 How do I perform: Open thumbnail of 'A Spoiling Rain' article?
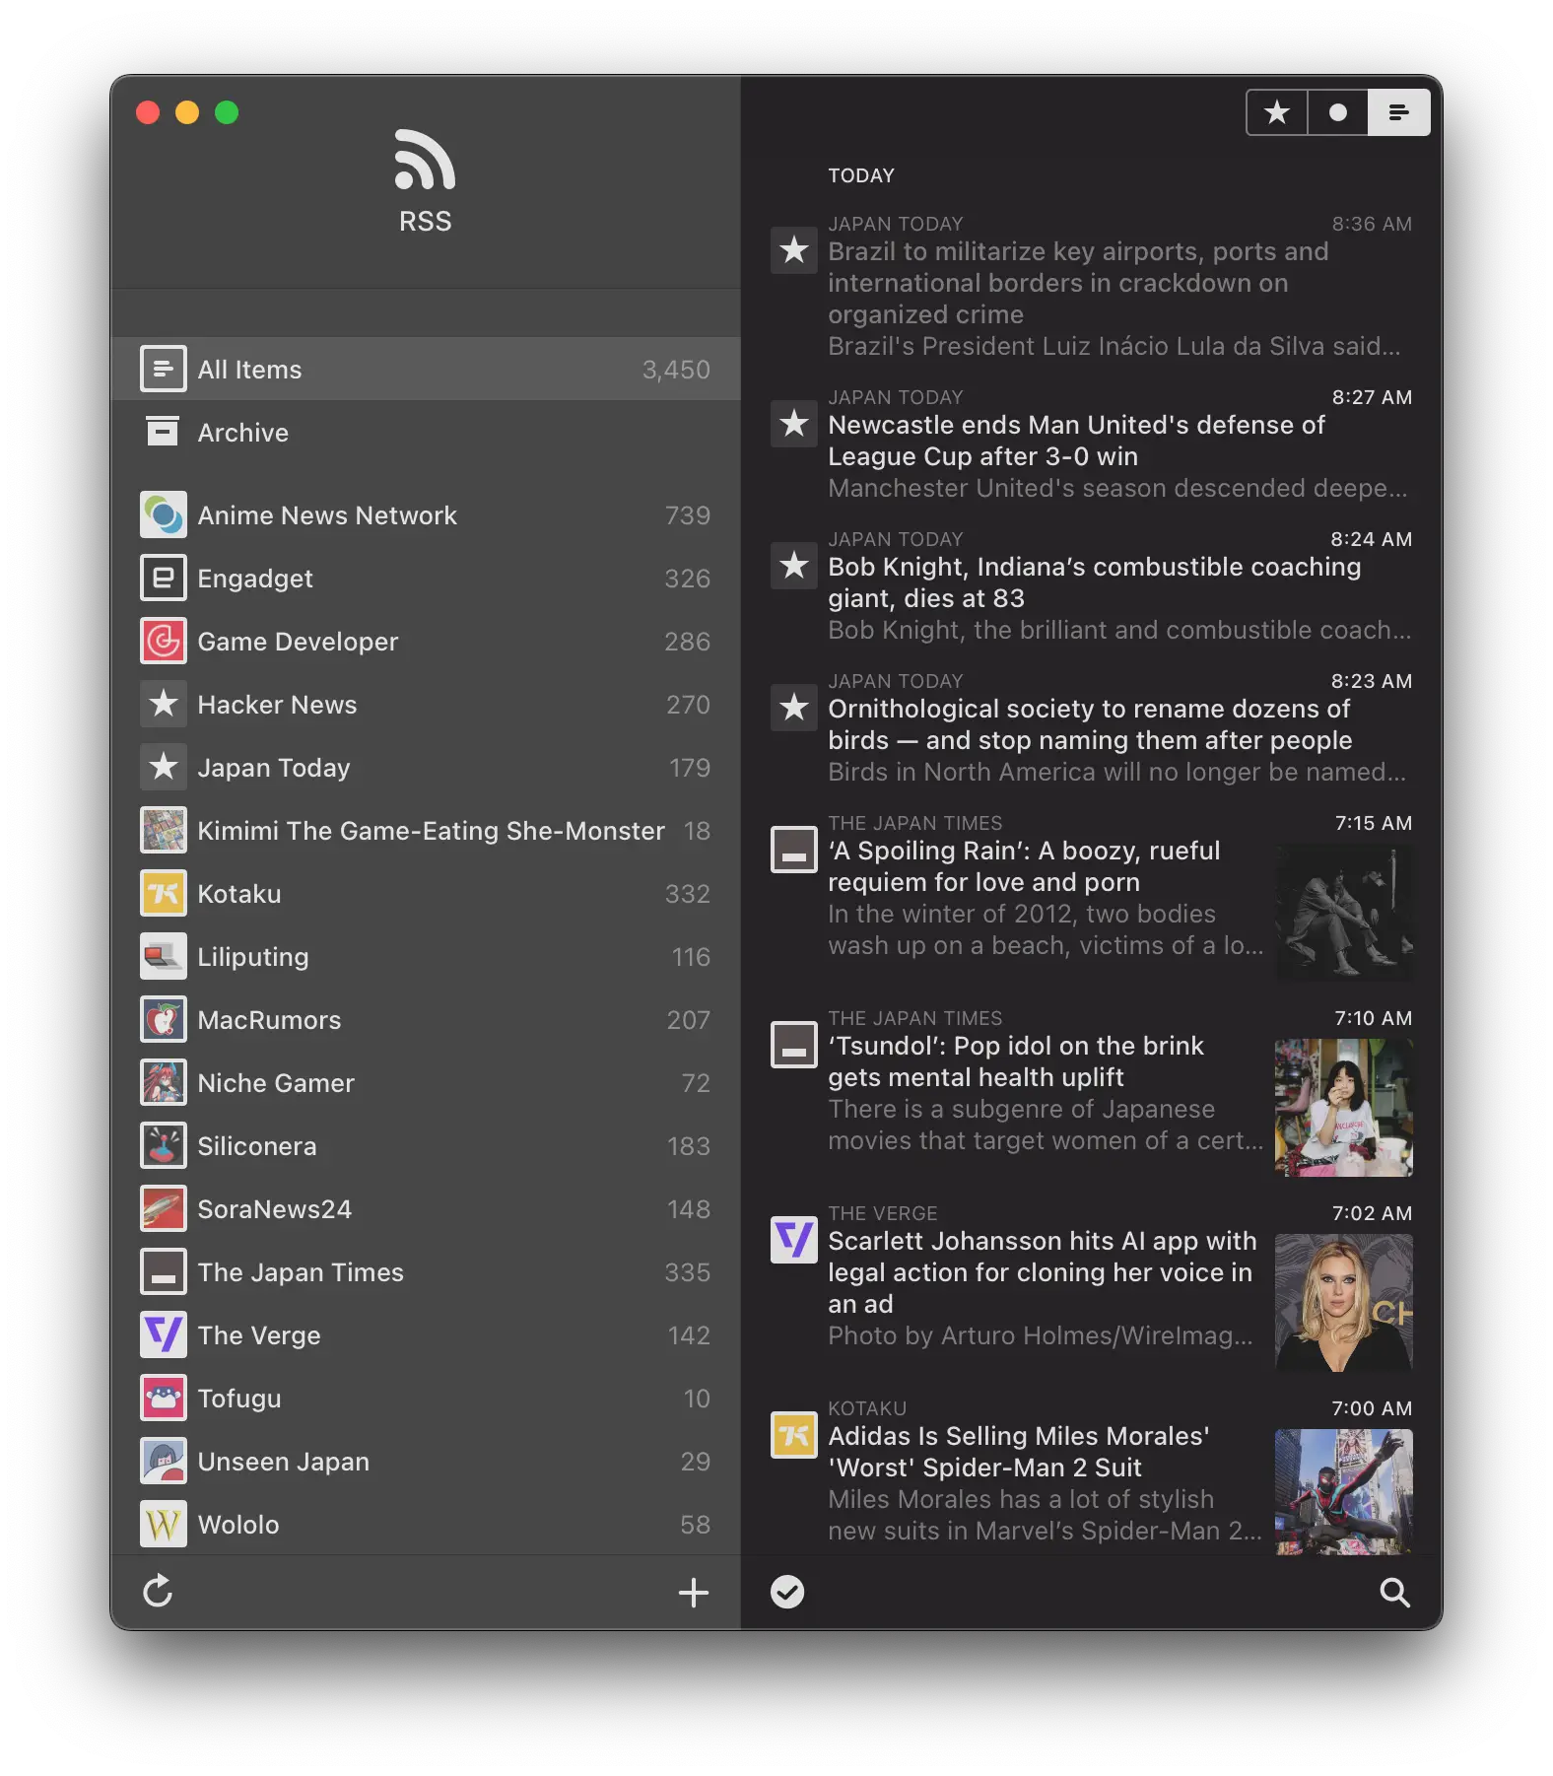tap(1344, 913)
